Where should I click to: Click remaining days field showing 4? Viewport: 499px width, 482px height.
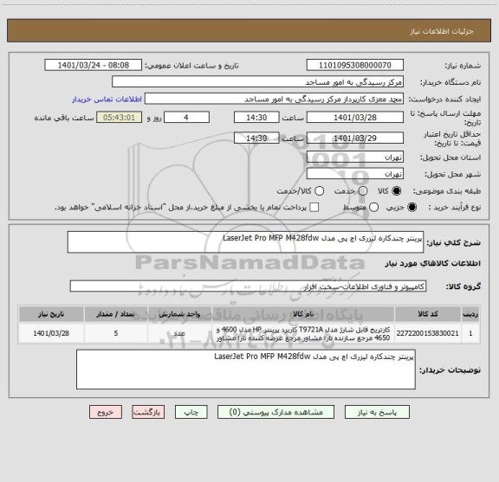point(186,118)
